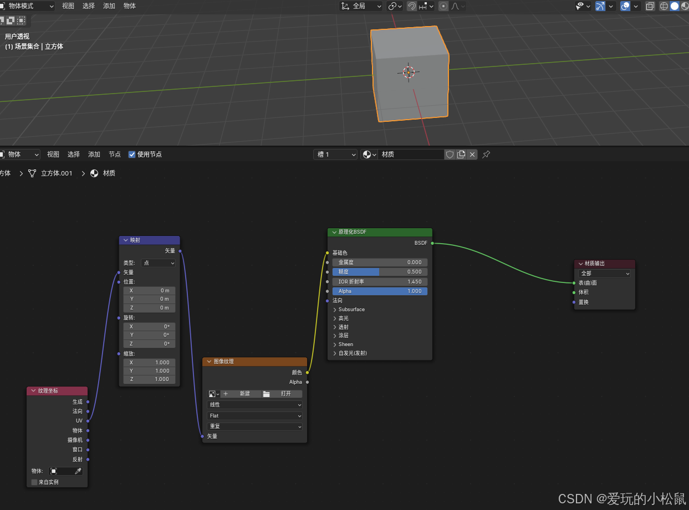Open the 视图 menu in the viewport header
This screenshot has width=689, height=510.
click(x=68, y=6)
